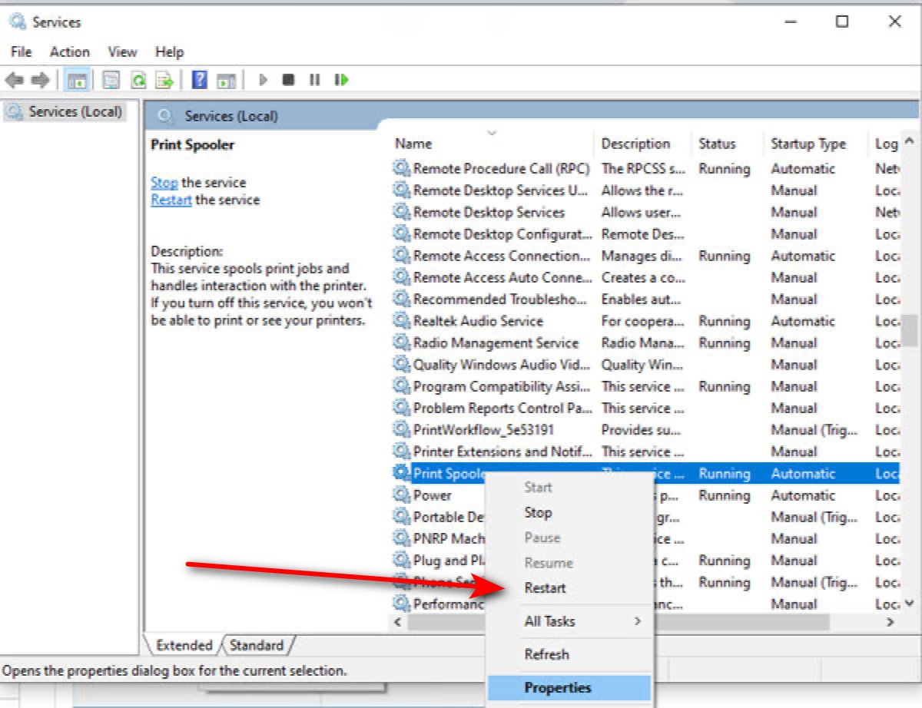Switch to the Extended tab
This screenshot has width=922, height=708.
[184, 646]
